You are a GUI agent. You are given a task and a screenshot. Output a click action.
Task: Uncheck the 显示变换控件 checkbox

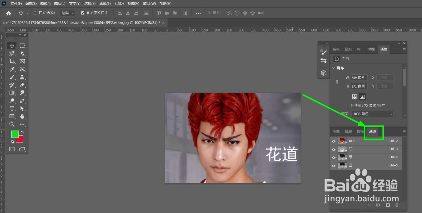[x=83, y=13]
